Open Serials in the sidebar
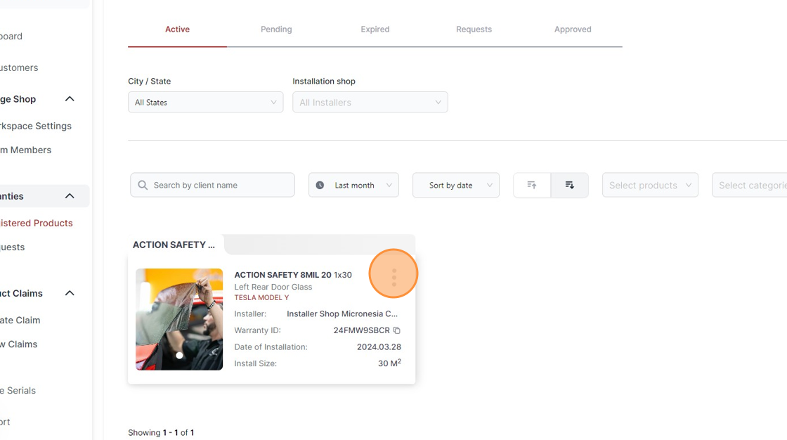This screenshot has width=787, height=440. coord(18,390)
